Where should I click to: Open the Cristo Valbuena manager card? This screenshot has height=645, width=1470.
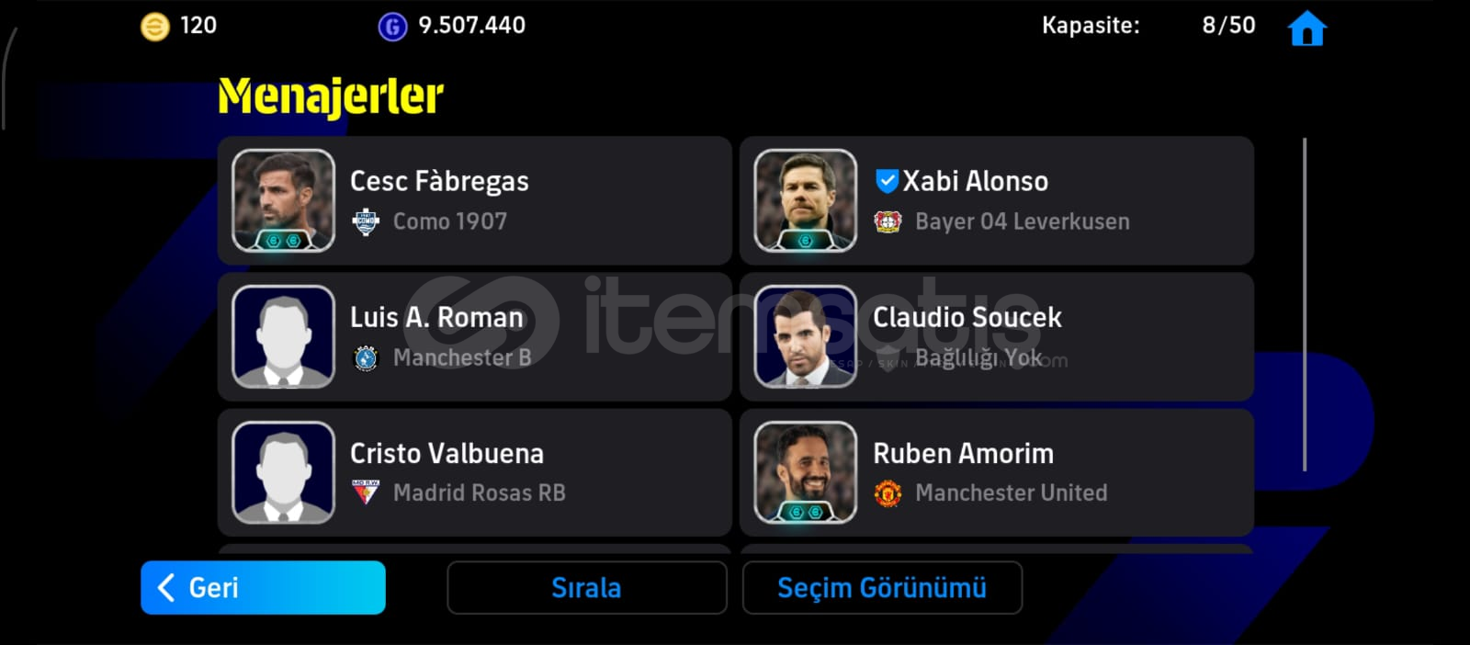[x=474, y=472]
